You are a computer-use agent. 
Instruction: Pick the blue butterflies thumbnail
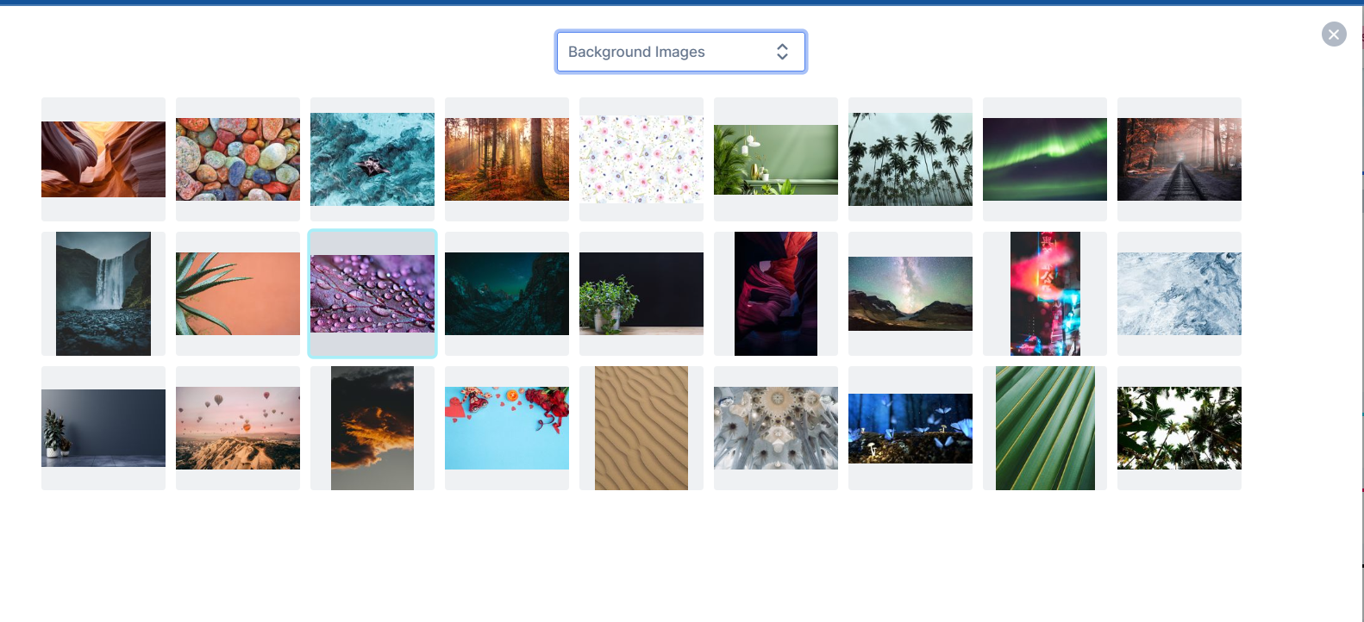coord(910,428)
